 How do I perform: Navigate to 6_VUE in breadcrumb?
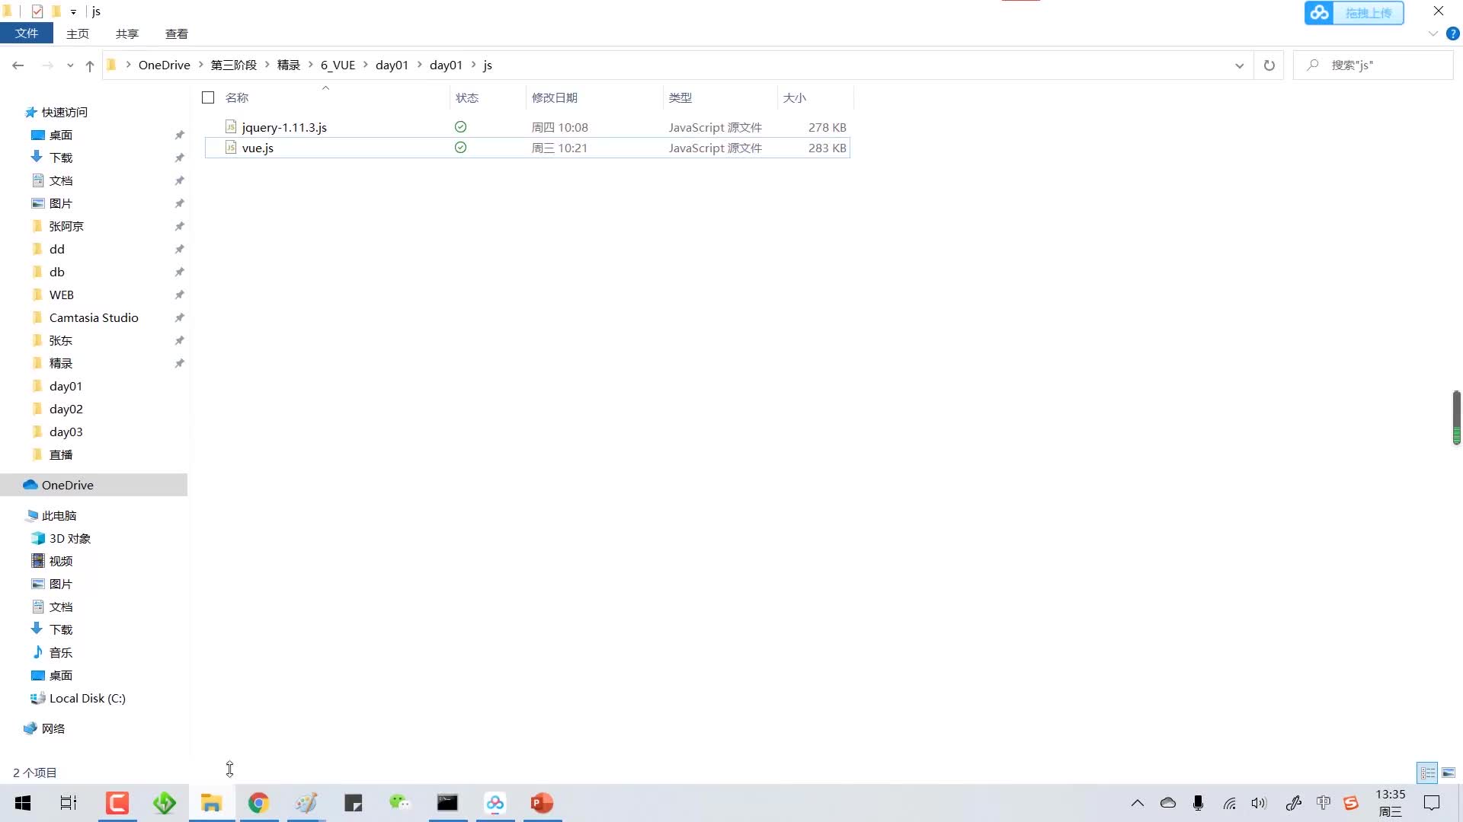click(x=338, y=65)
